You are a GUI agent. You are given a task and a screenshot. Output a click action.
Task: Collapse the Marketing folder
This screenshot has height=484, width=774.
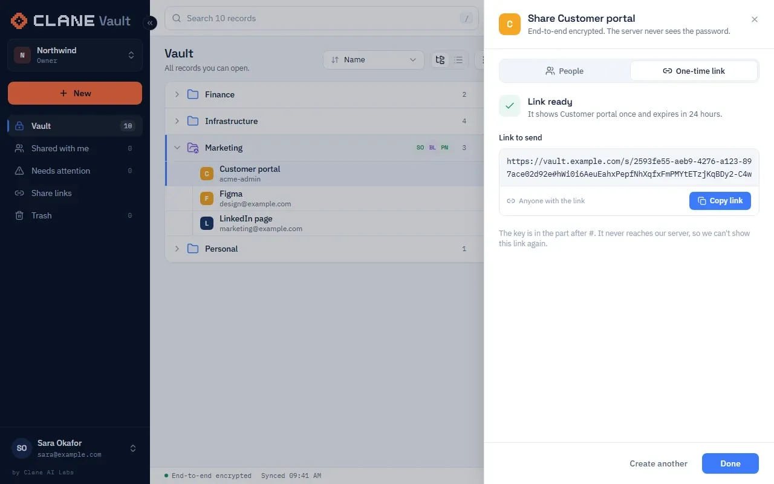pyautogui.click(x=177, y=148)
